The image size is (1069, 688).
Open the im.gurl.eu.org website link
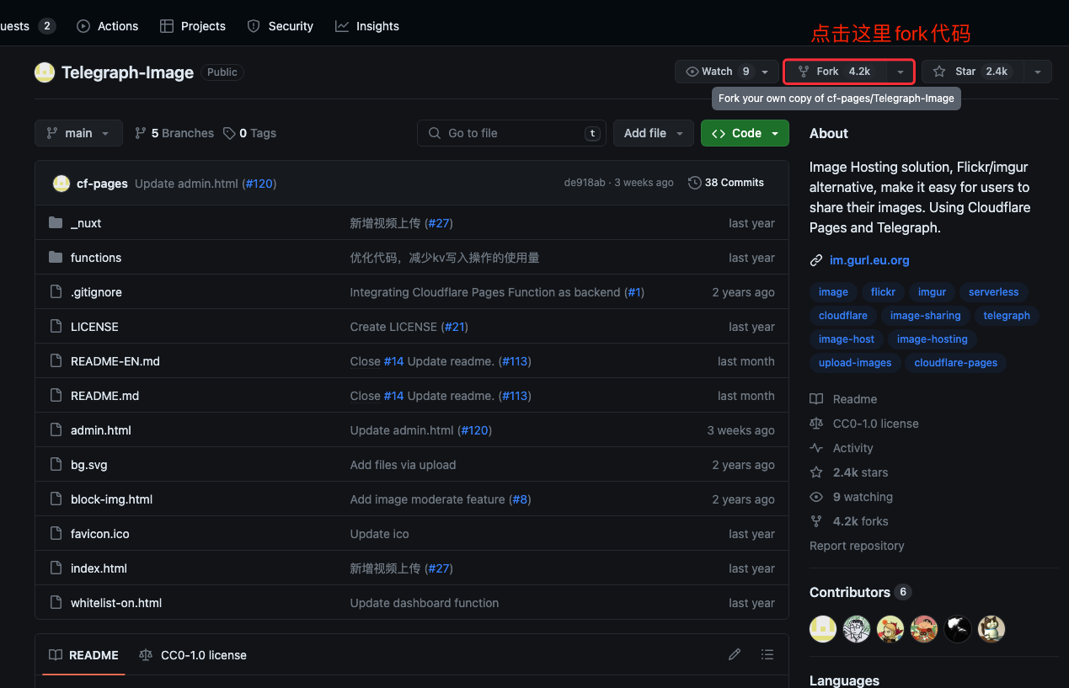(869, 260)
